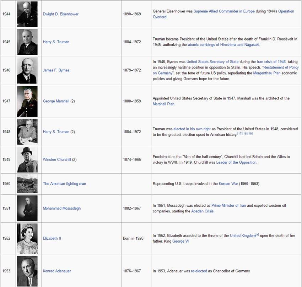The image size is (302, 287).
Task: Open the George VI link
Action: coord(178,241)
